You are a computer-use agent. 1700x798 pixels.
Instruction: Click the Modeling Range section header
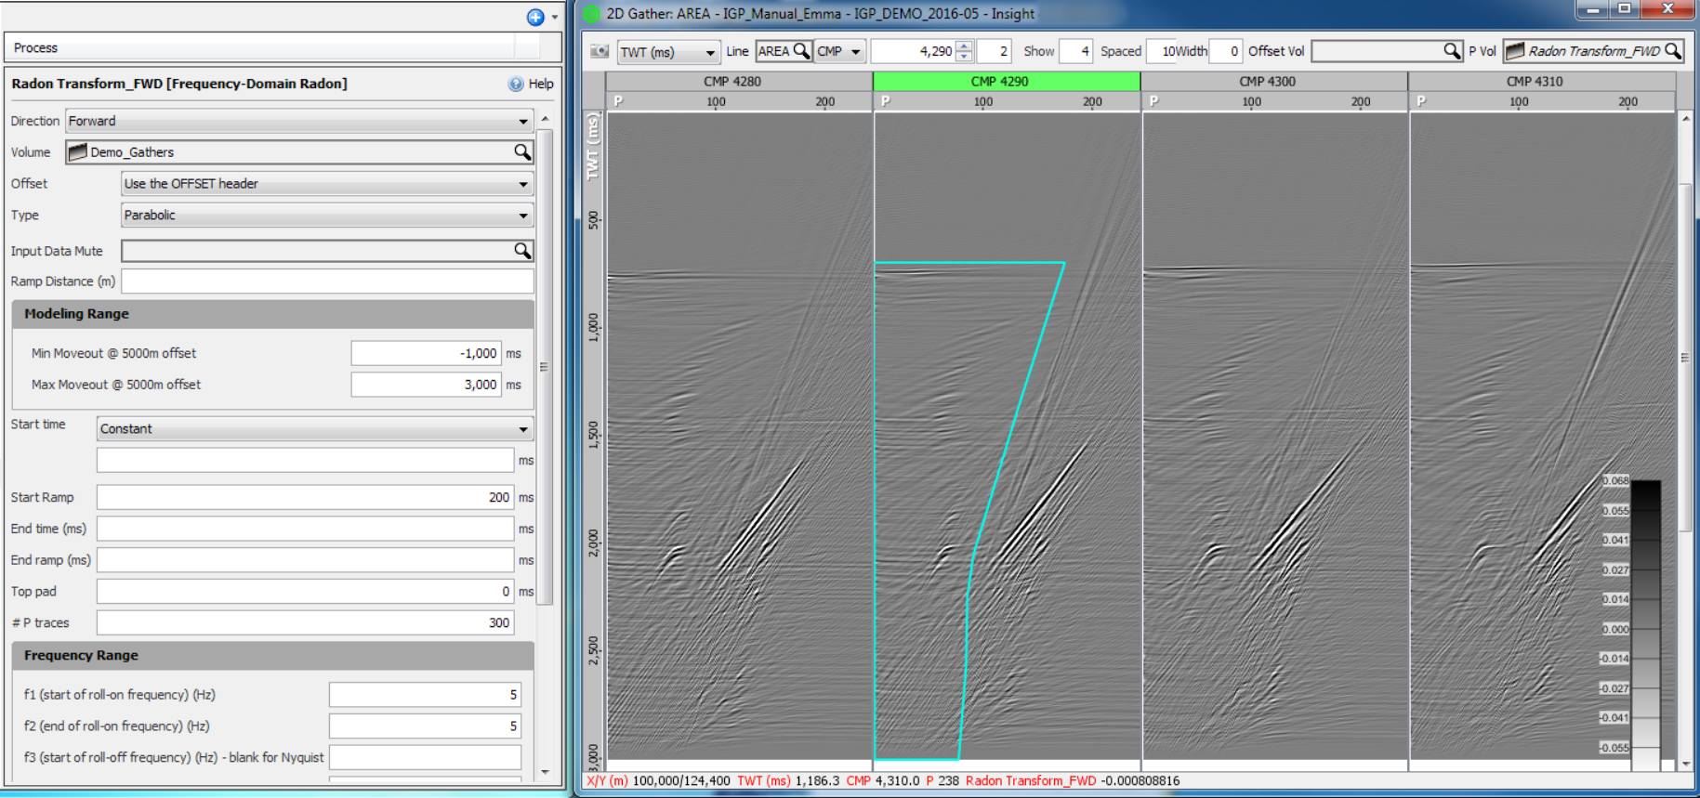(x=272, y=314)
